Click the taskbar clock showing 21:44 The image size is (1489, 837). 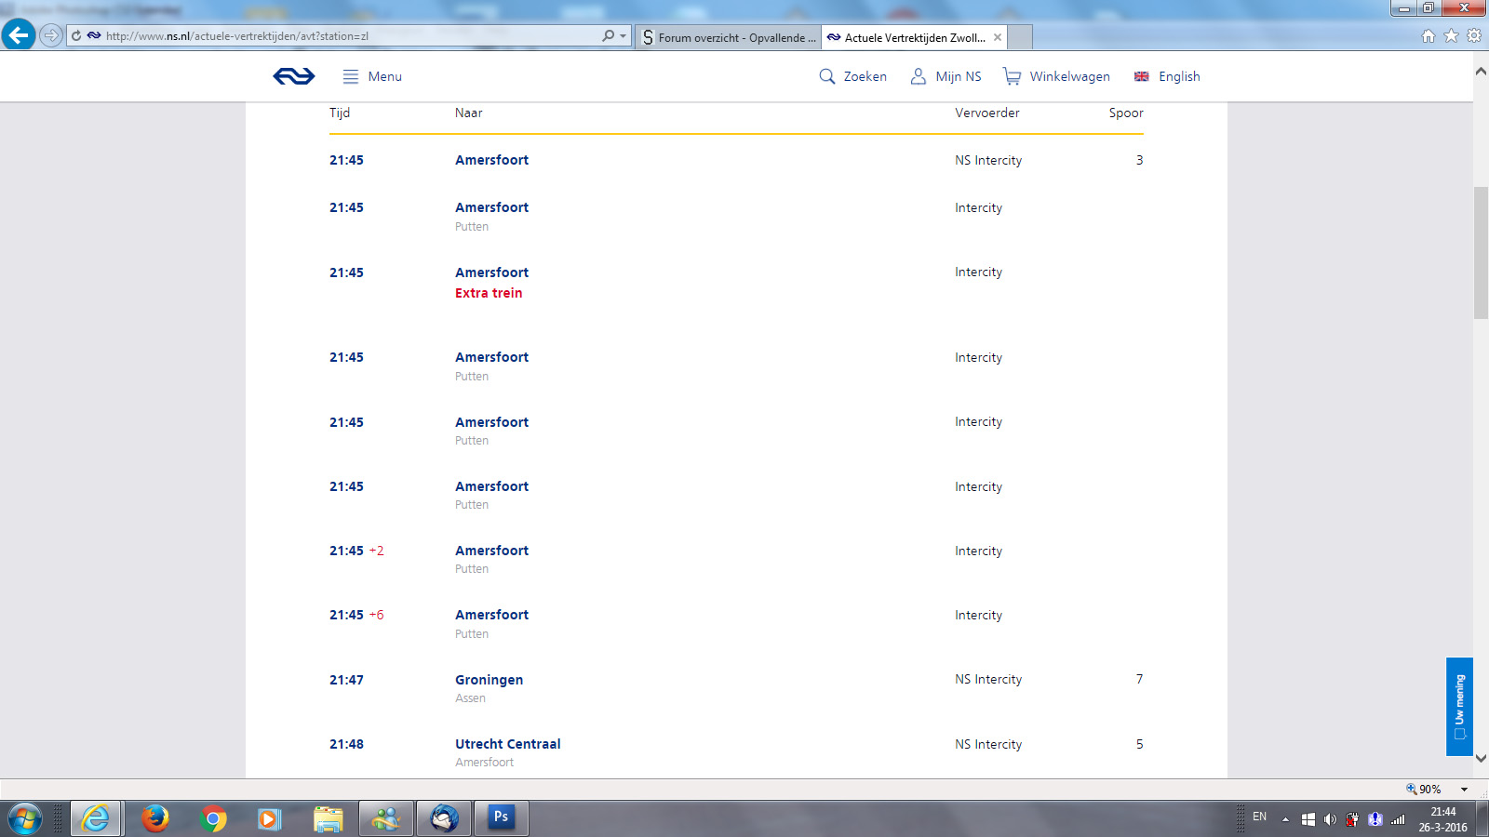point(1442,819)
